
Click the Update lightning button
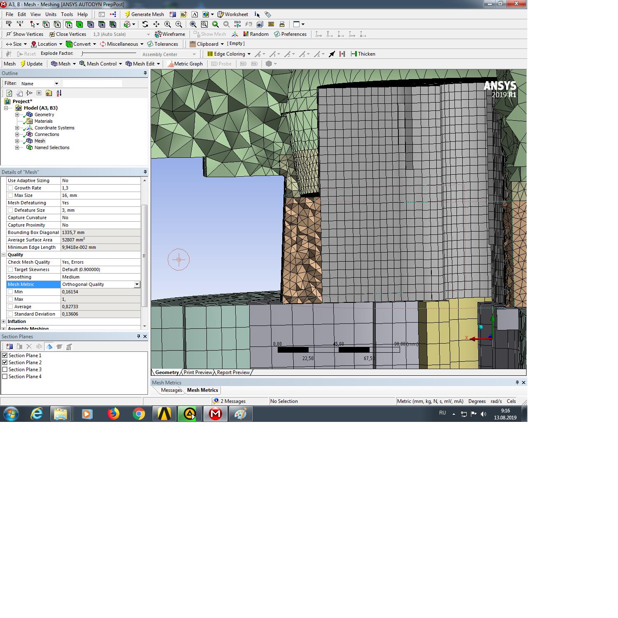(31, 64)
